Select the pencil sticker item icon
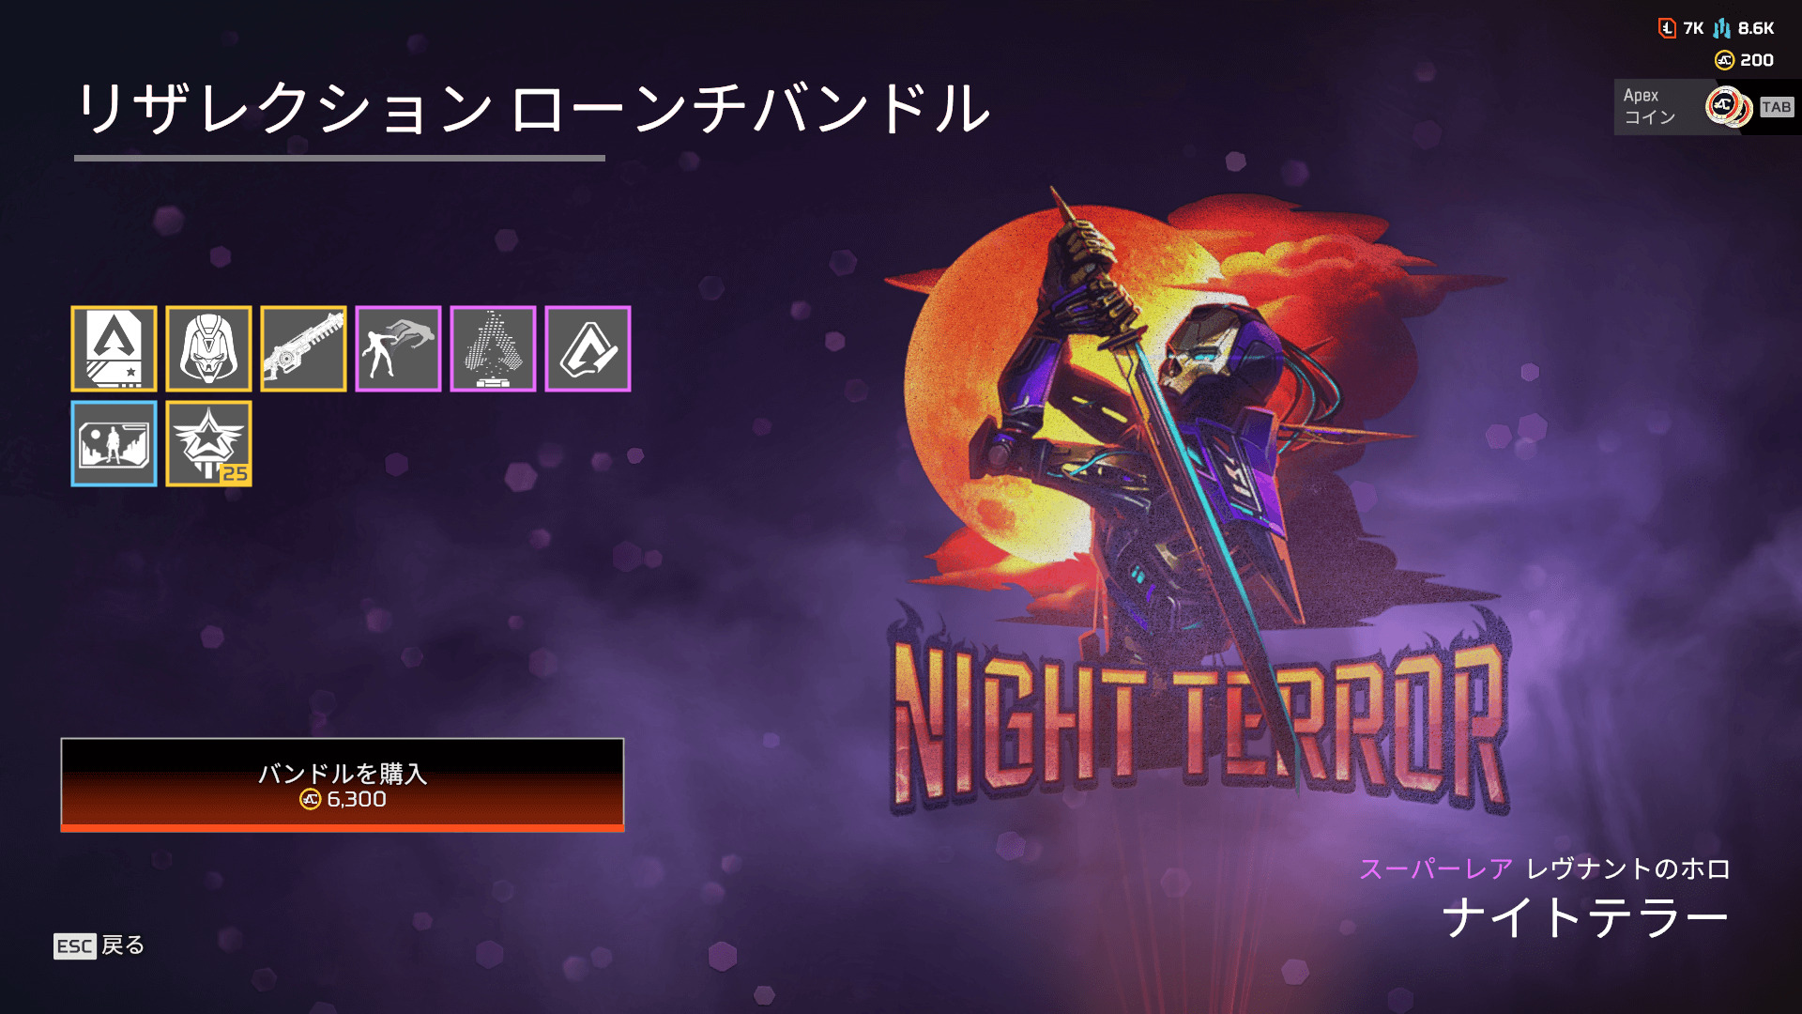1802x1014 pixels. pyautogui.click(x=588, y=348)
